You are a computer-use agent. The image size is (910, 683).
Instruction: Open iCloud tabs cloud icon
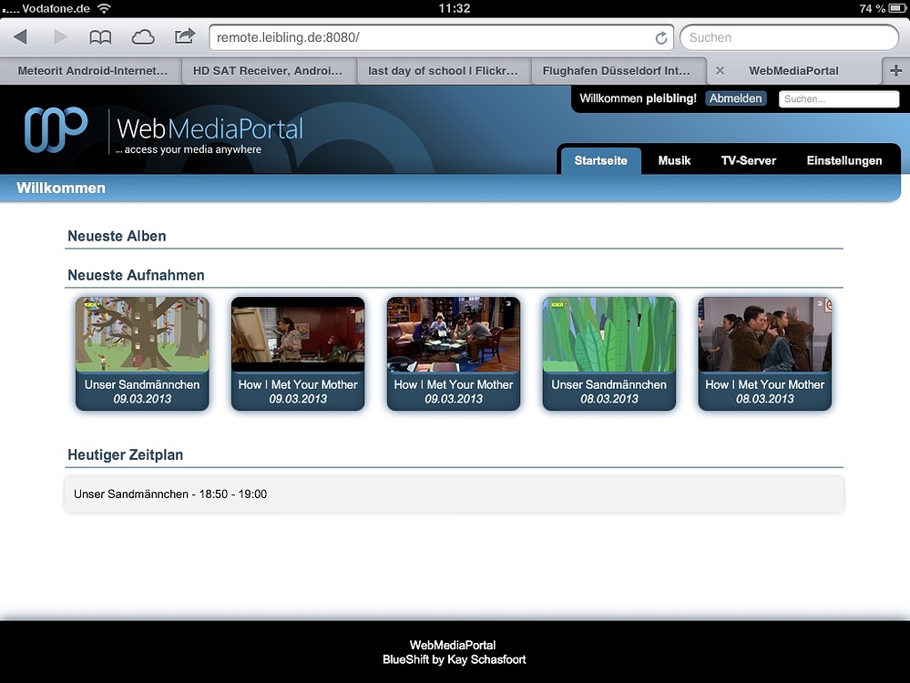tap(143, 37)
